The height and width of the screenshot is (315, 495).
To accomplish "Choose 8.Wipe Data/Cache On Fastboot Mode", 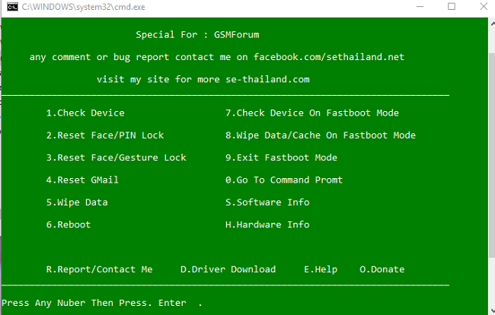I will (321, 135).
